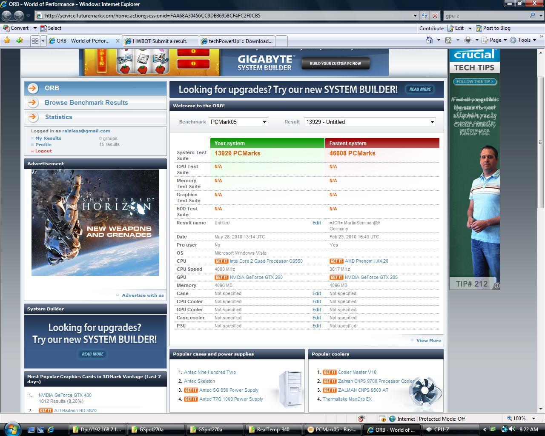The height and width of the screenshot is (436, 545).
Task: Open the Quick Tabs grid icon
Action: click(x=35, y=41)
